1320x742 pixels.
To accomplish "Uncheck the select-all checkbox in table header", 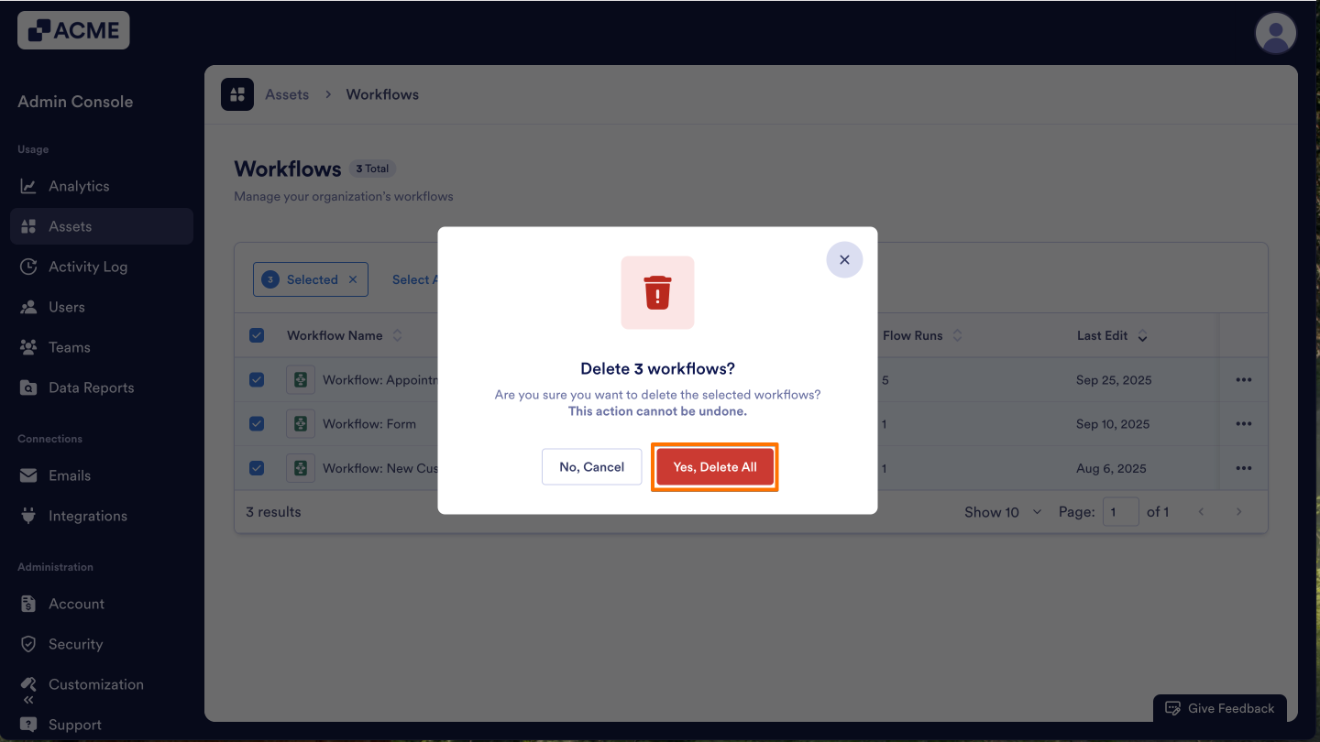I will coord(257,335).
